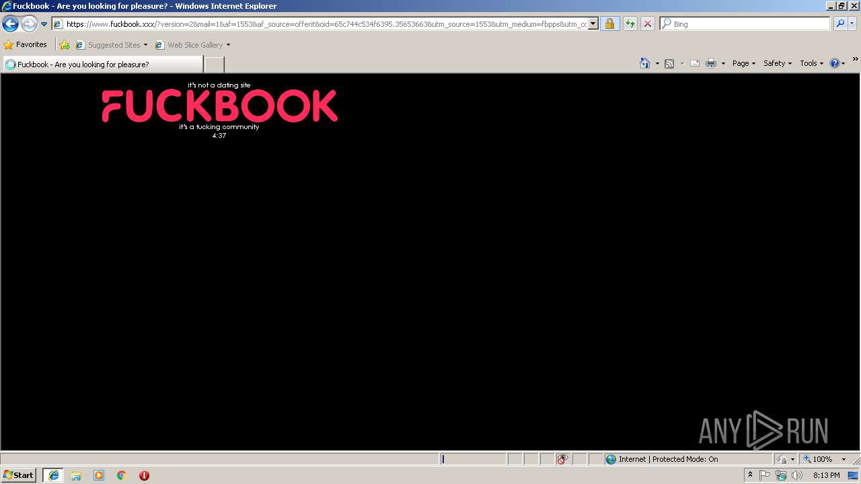Focus the address bar URL field
This screenshot has height=484, width=861.
point(320,24)
